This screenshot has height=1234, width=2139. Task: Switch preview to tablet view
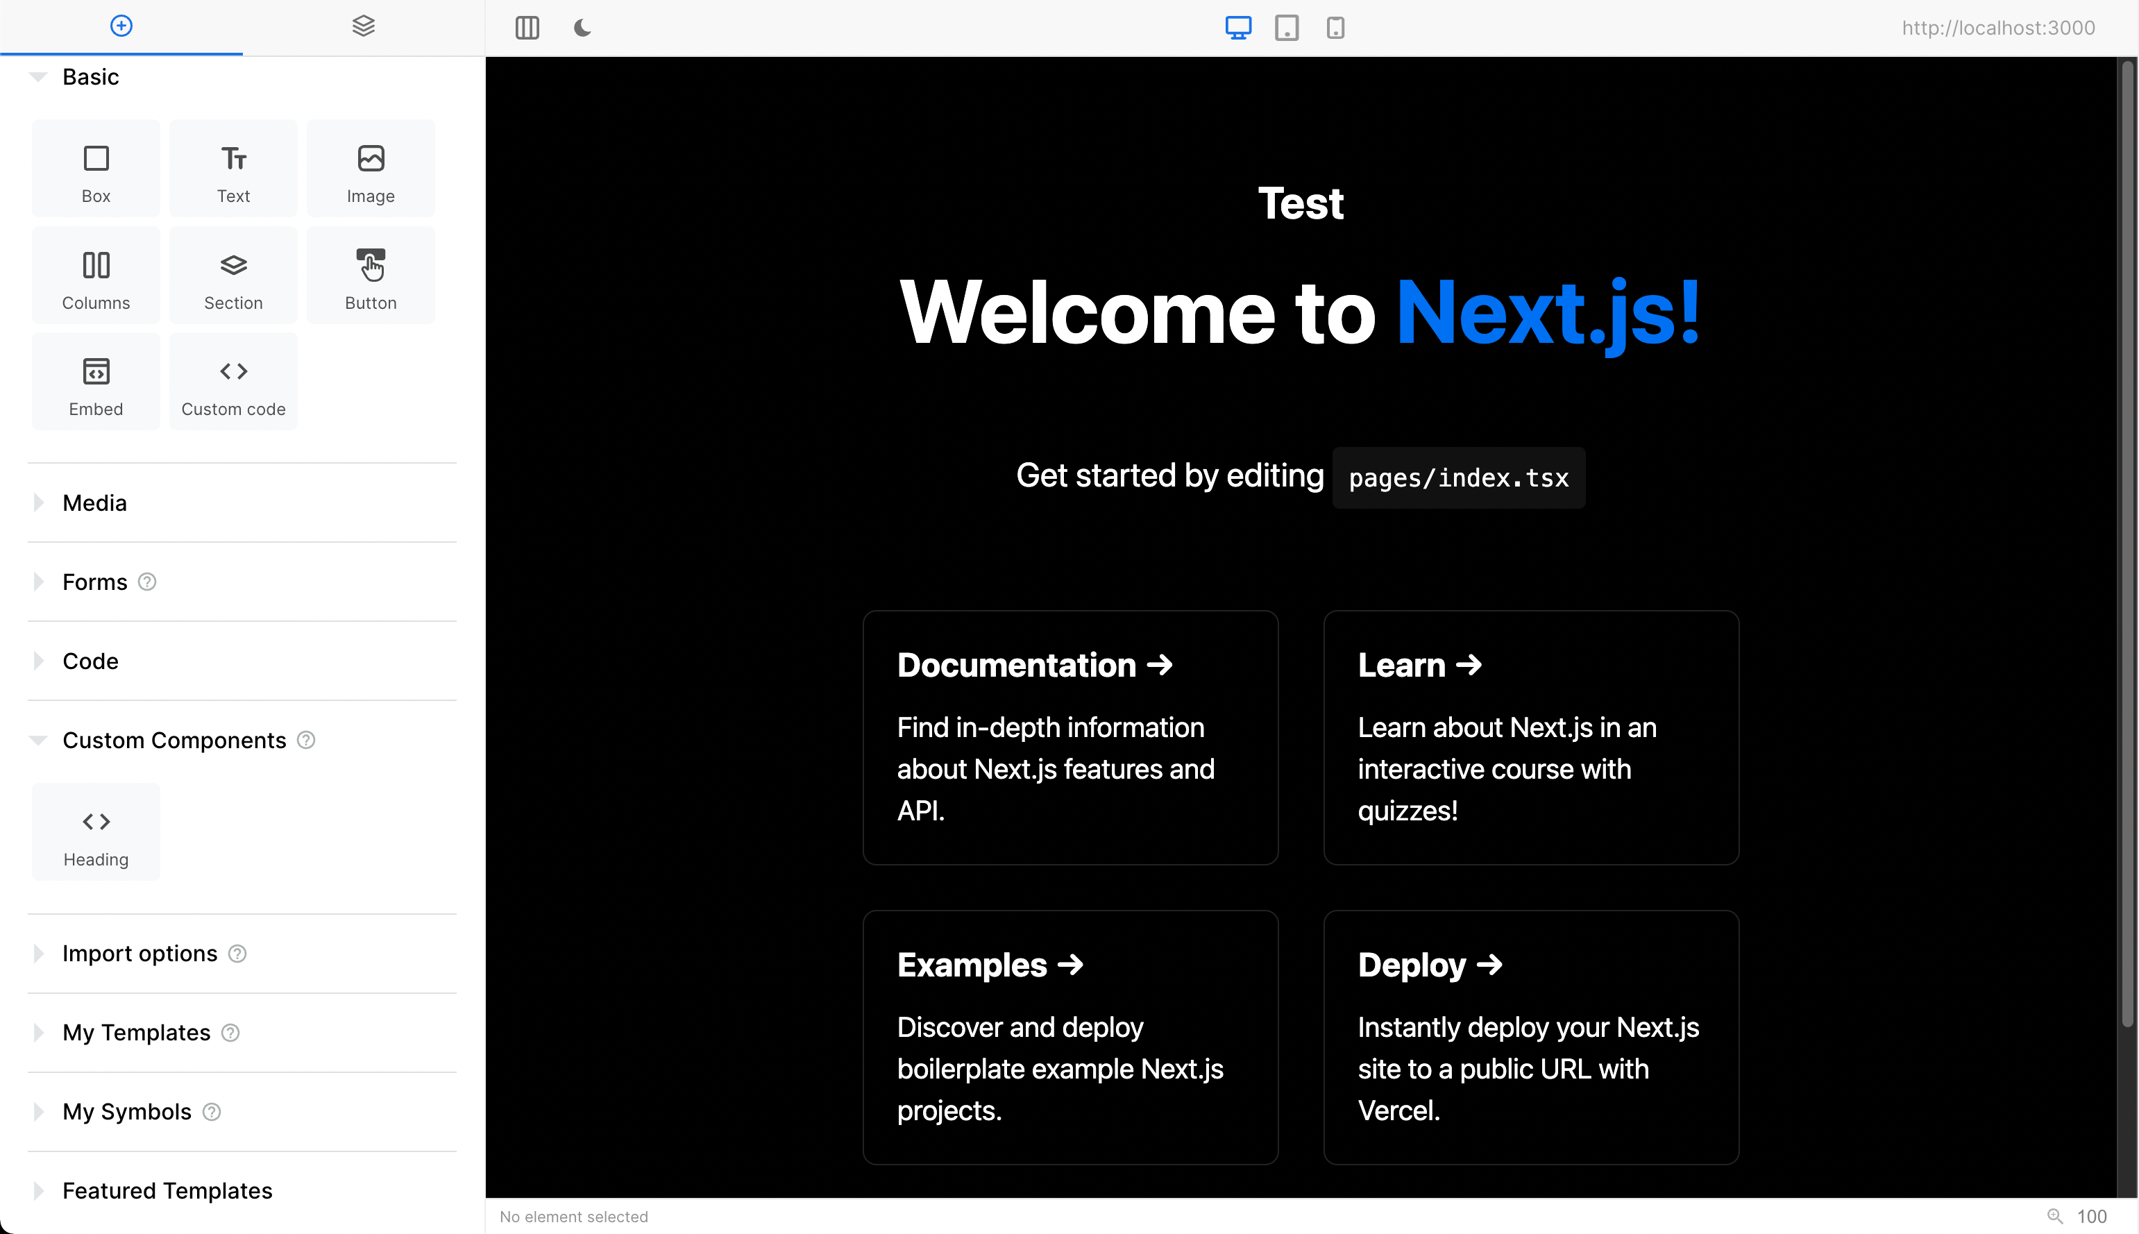tap(1285, 28)
